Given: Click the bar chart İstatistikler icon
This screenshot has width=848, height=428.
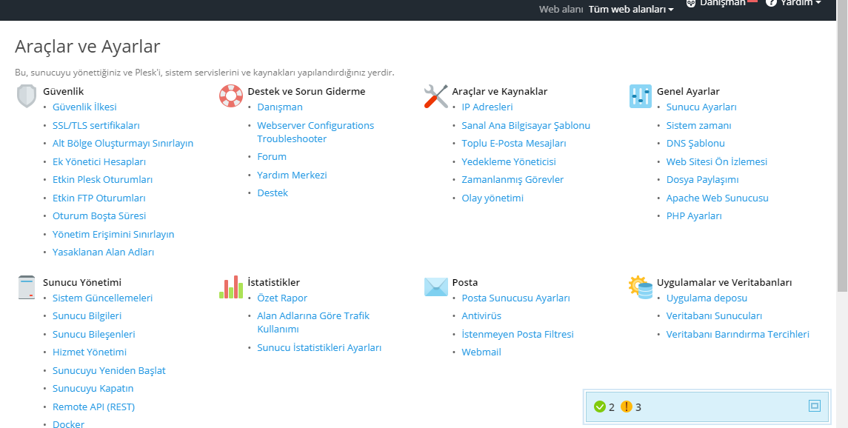Looking at the screenshot, I should [x=231, y=287].
